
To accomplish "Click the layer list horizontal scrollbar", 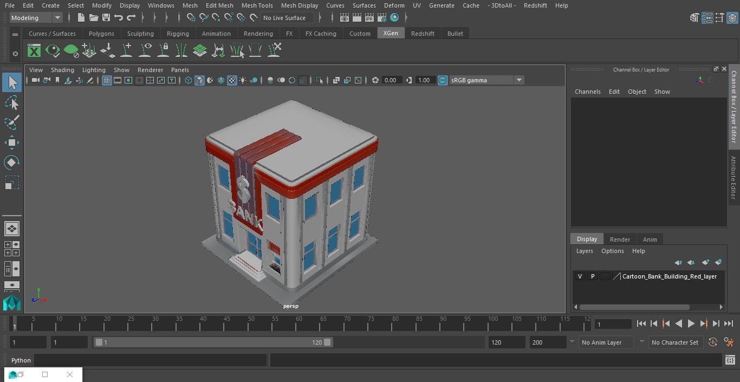I will [x=634, y=307].
